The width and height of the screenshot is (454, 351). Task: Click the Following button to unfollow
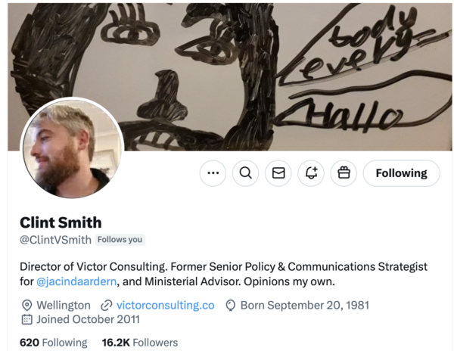click(401, 173)
